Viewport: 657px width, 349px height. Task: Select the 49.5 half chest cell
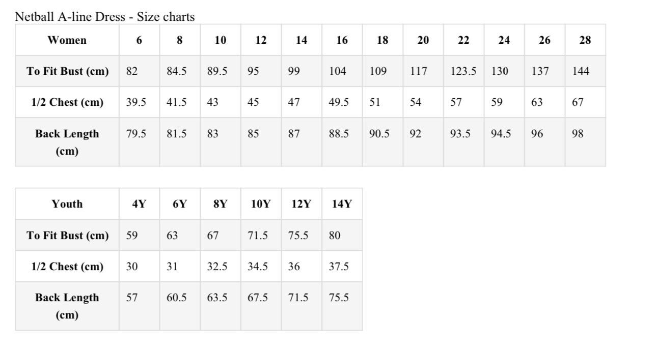pyautogui.click(x=342, y=102)
